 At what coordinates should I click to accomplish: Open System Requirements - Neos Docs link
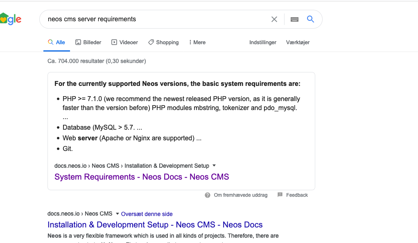(x=142, y=177)
